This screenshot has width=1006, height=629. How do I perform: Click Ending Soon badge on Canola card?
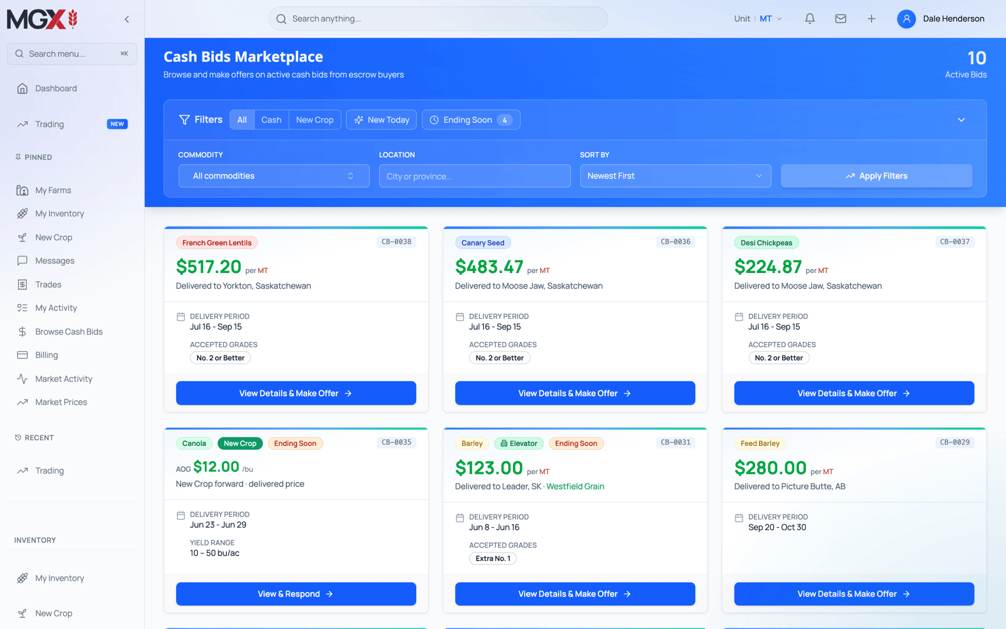[296, 443]
